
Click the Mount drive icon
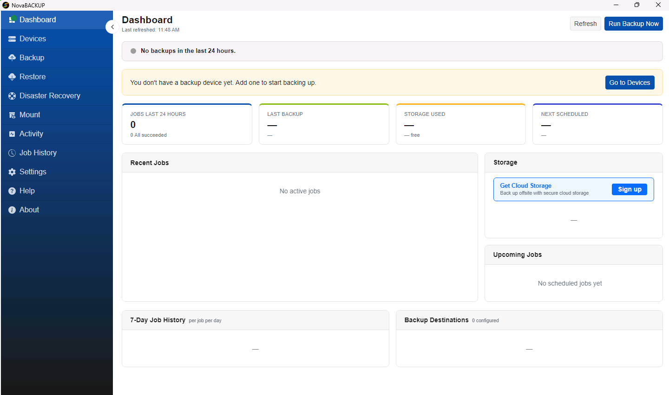12,115
